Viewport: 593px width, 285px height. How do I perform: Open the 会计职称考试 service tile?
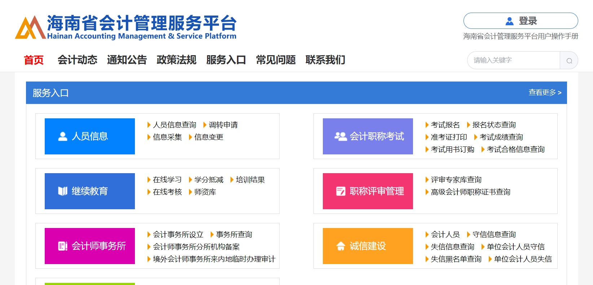368,136
